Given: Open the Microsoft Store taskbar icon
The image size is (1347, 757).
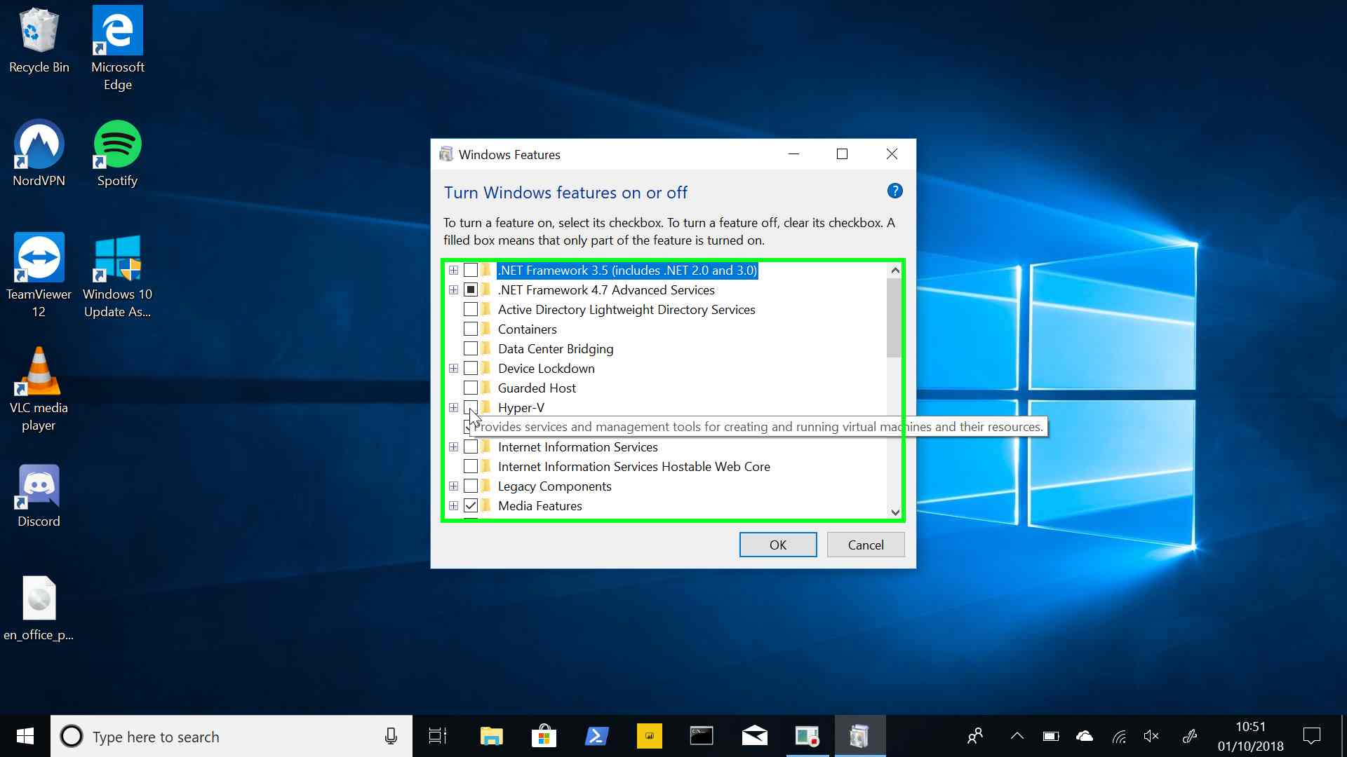Looking at the screenshot, I should [x=544, y=736].
